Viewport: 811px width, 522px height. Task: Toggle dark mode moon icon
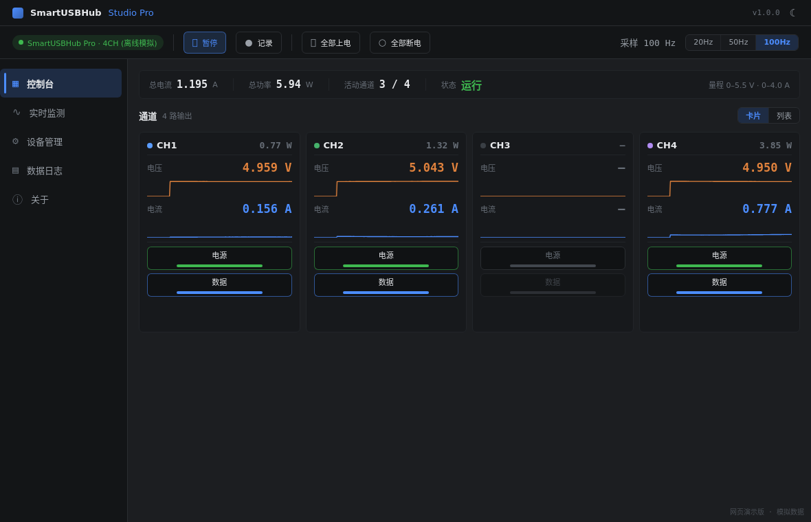pyautogui.click(x=793, y=12)
